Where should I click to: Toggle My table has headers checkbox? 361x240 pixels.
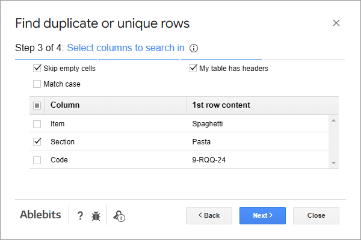[193, 68]
